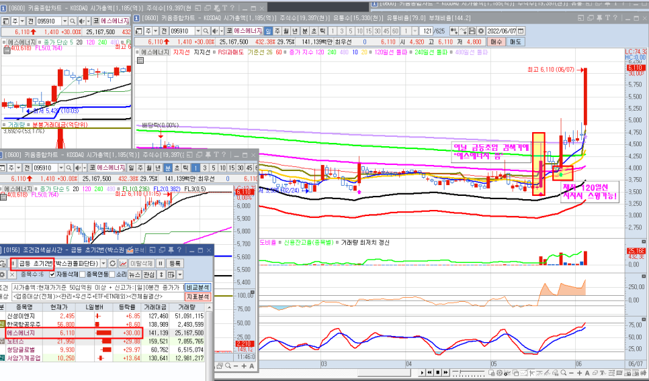Open the dropdown arrow after the column layout icon

tap(179, 275)
